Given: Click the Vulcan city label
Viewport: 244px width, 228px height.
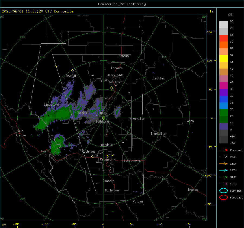Looking at the screenshot, I should 138,201.
